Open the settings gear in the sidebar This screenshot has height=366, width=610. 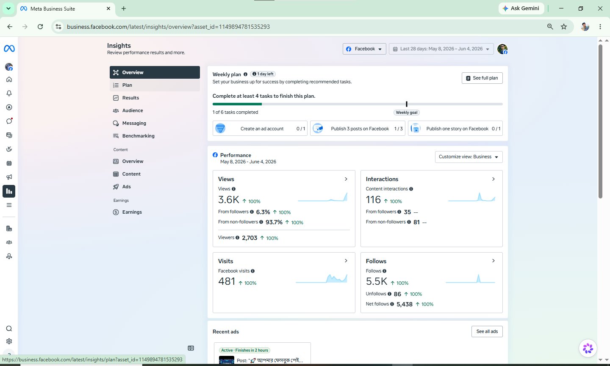click(9, 341)
